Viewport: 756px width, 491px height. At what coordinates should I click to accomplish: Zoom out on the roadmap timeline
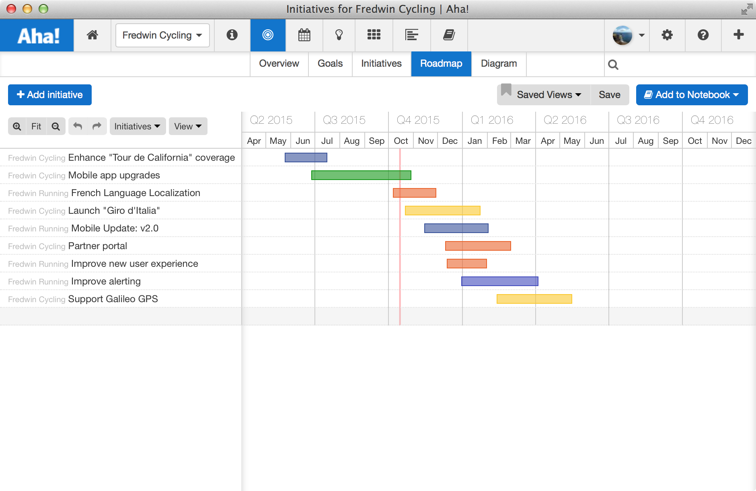56,127
